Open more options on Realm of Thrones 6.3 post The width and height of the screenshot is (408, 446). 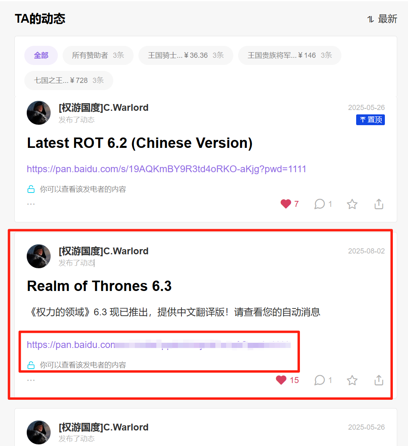[x=31, y=380]
